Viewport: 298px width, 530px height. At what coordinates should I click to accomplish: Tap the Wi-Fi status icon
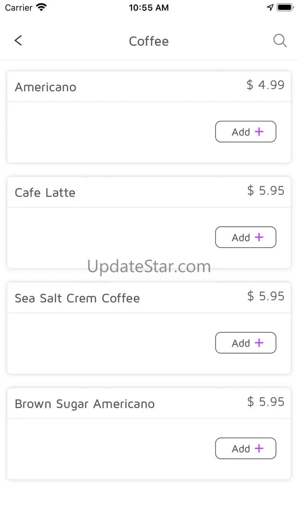[x=41, y=7]
